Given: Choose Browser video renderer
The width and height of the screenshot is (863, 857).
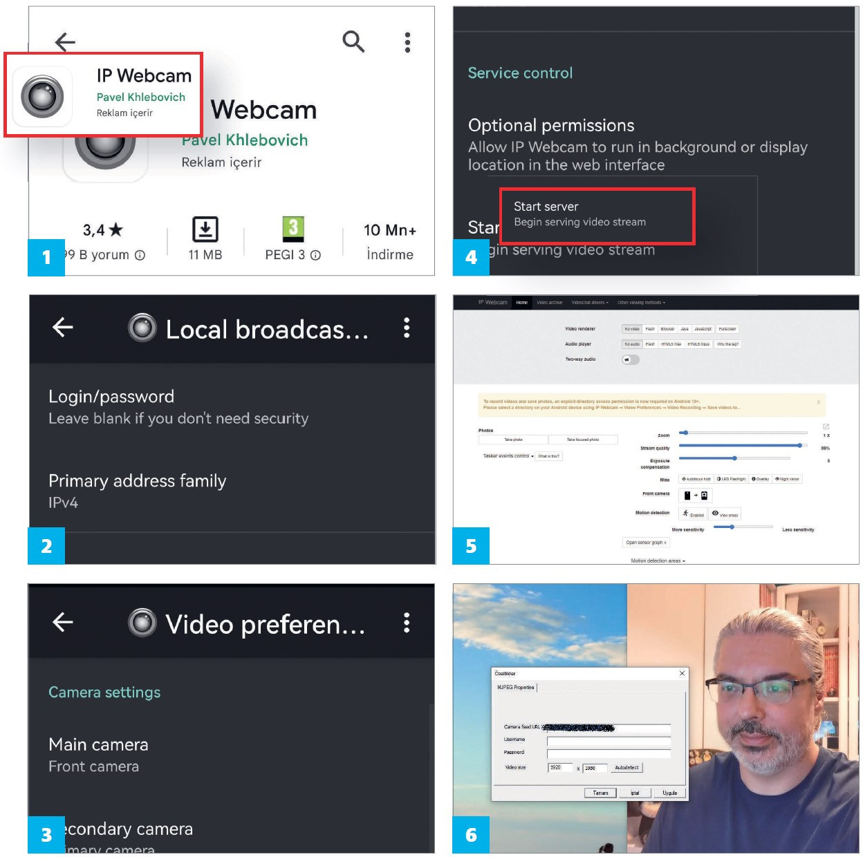Looking at the screenshot, I should click(667, 329).
